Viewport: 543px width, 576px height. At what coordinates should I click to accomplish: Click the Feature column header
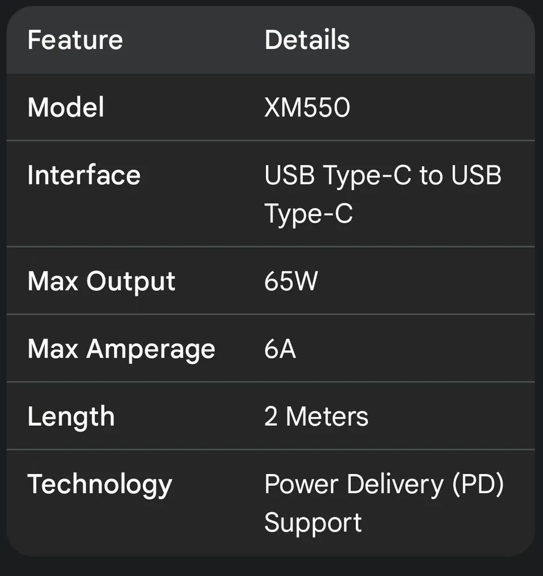[x=75, y=40]
